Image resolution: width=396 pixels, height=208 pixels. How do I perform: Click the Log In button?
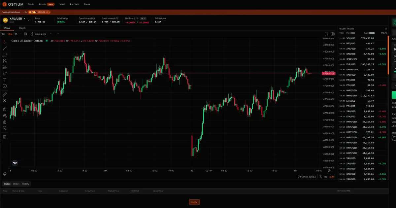click(194, 202)
